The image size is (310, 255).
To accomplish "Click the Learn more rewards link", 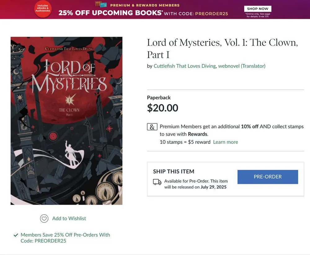I will tap(225, 142).
